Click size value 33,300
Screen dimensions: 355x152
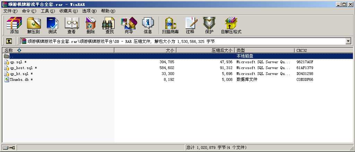[168, 74]
